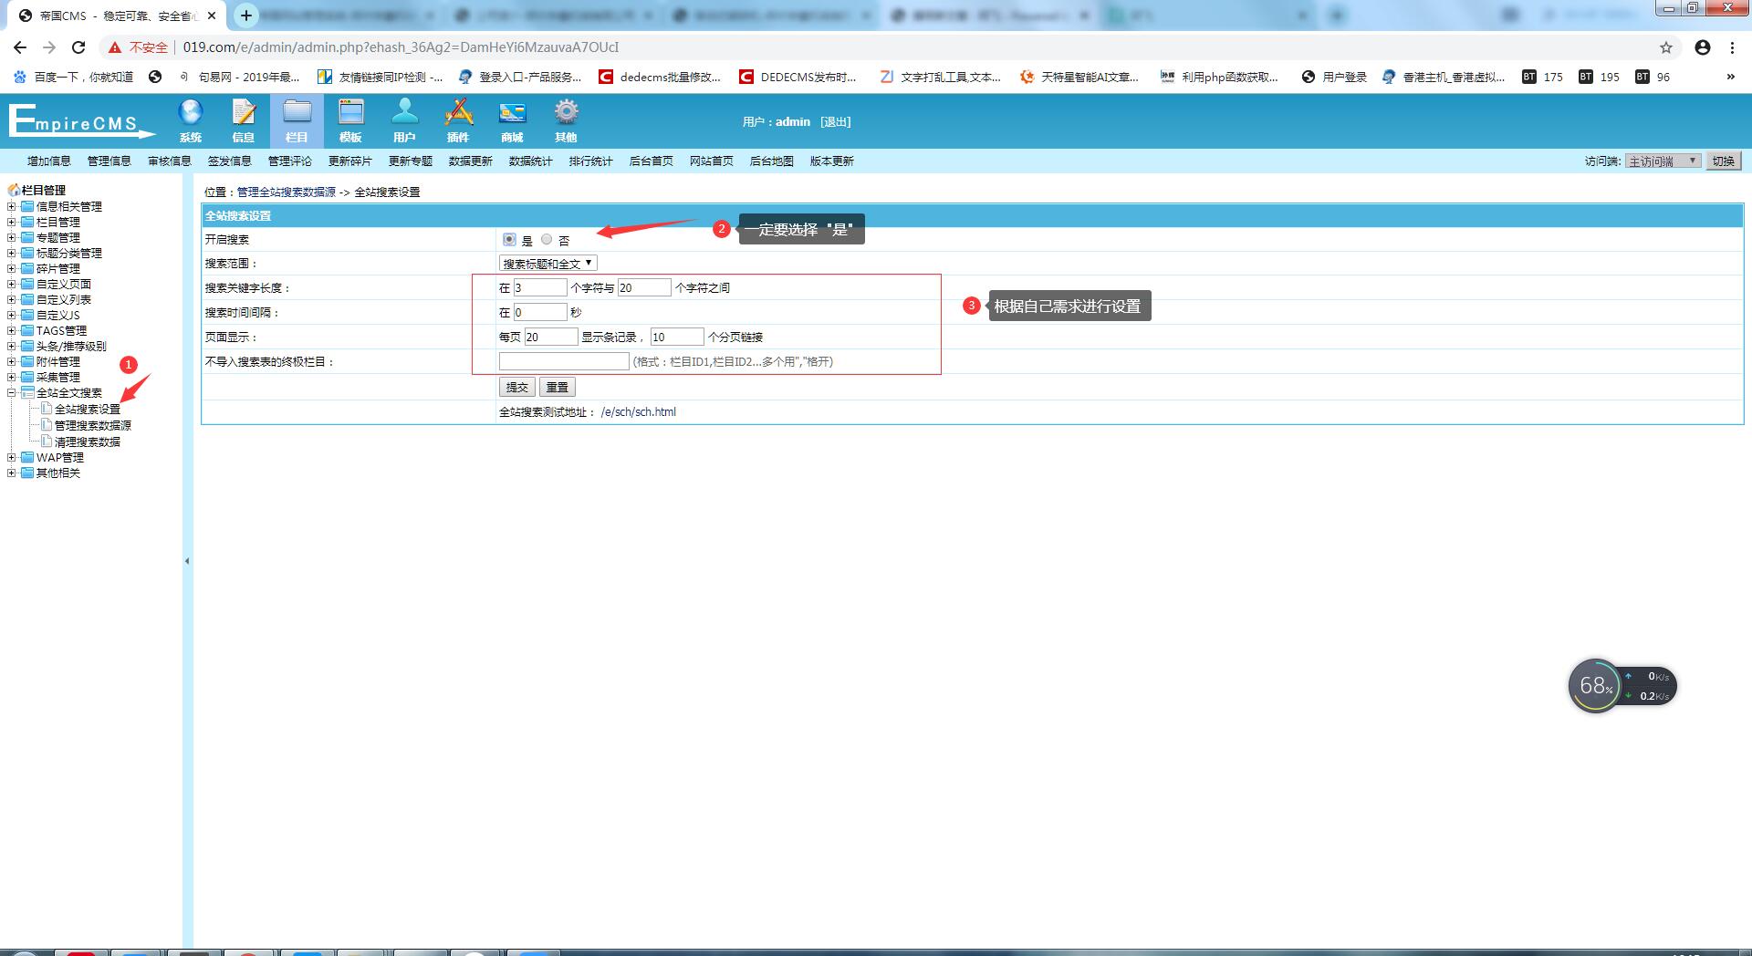The image size is (1752, 956).
Task: Open the 系统 (System) icon menu
Action: pyautogui.click(x=190, y=121)
